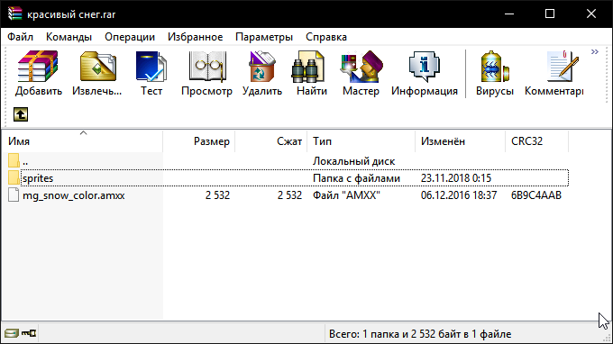Click the date 06.12.2016 18:37
The height and width of the screenshot is (344, 613).
coord(459,195)
